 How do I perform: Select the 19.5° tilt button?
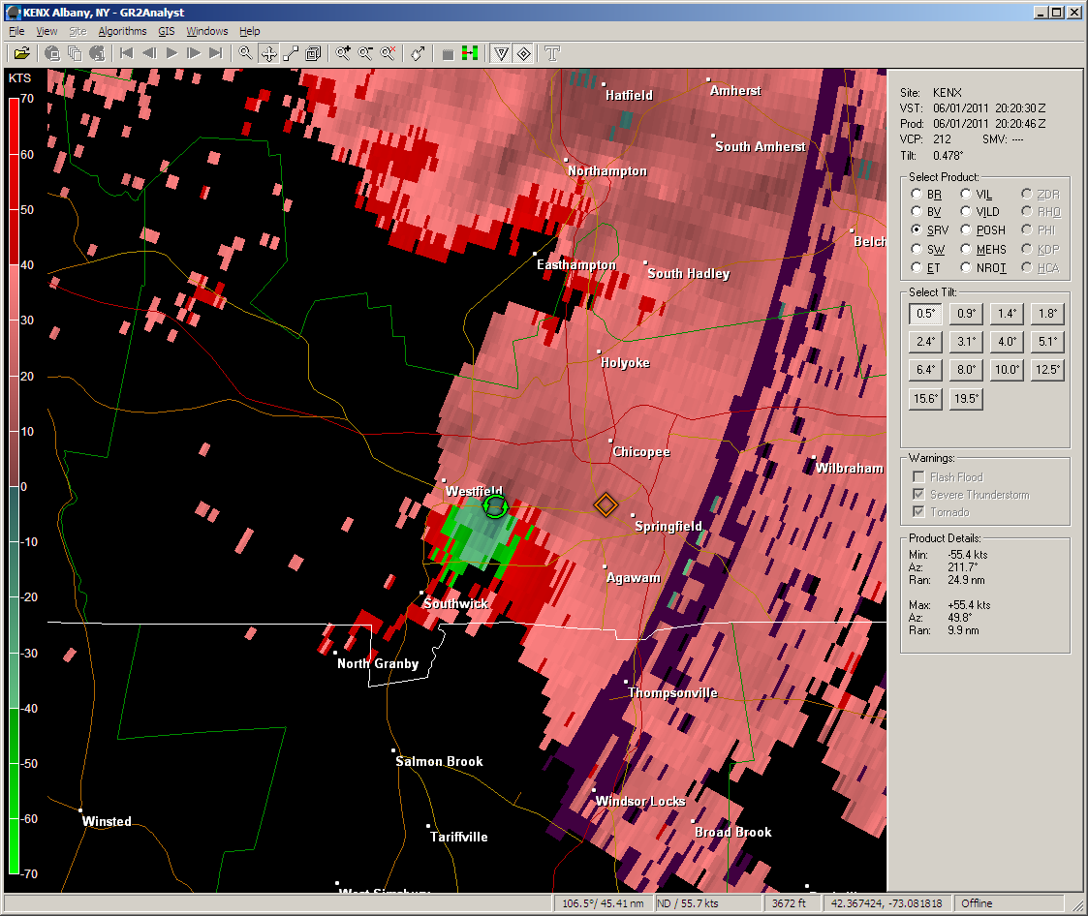[966, 399]
